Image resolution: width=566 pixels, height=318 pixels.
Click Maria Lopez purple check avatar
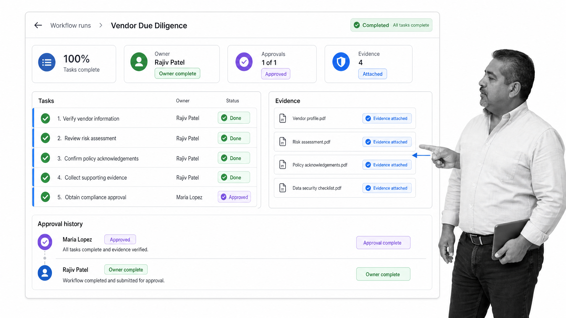click(x=45, y=242)
